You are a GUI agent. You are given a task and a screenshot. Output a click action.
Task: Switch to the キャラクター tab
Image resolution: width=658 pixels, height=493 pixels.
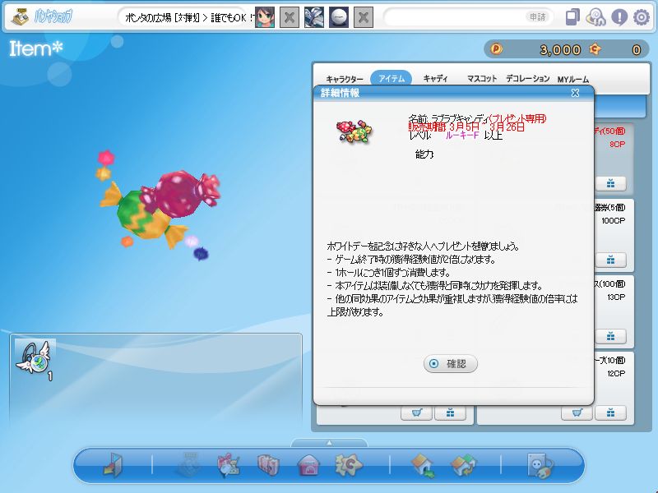pos(345,79)
